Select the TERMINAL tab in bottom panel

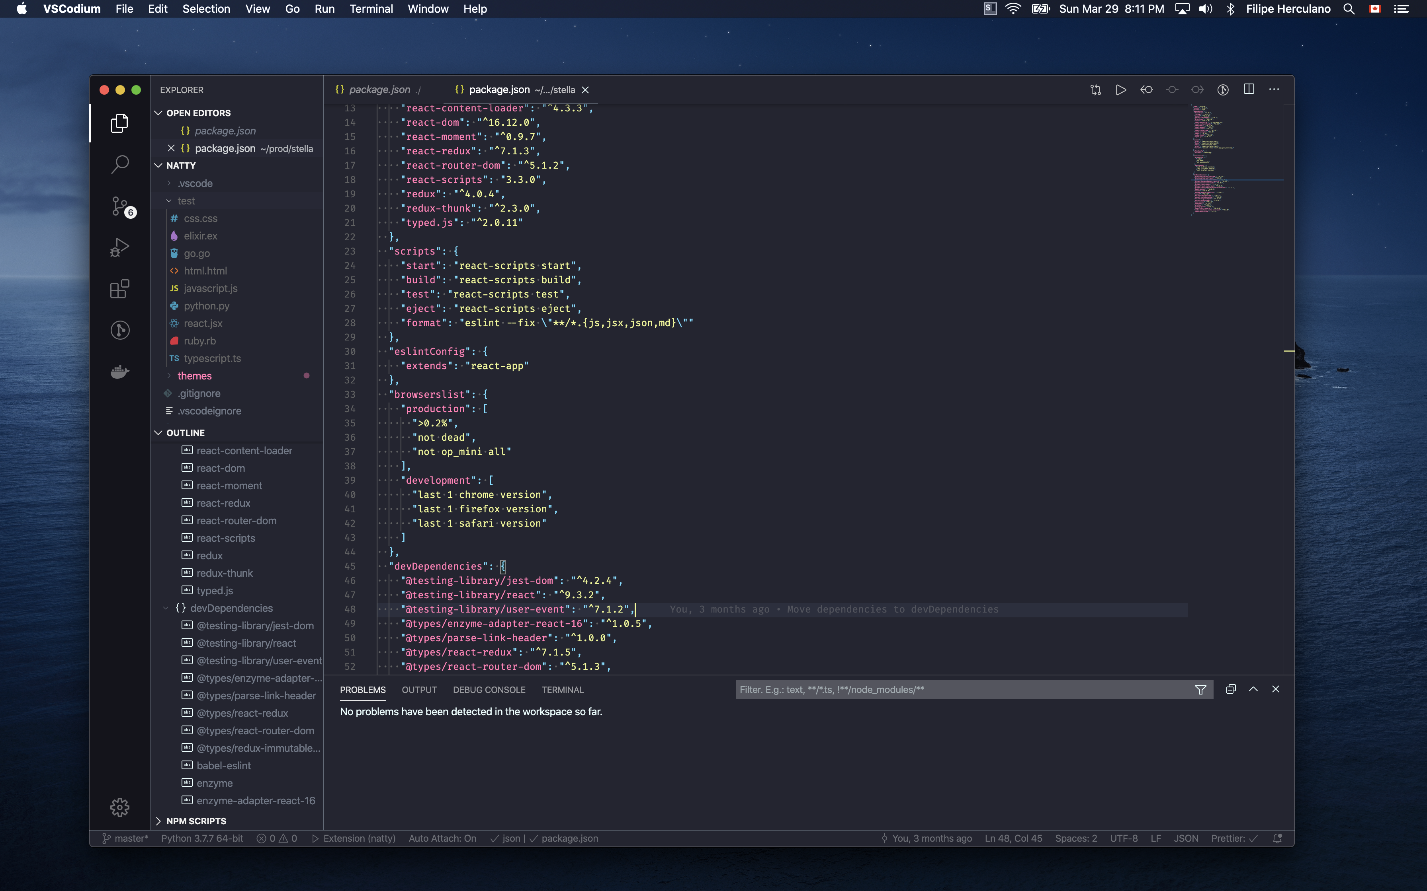click(562, 689)
